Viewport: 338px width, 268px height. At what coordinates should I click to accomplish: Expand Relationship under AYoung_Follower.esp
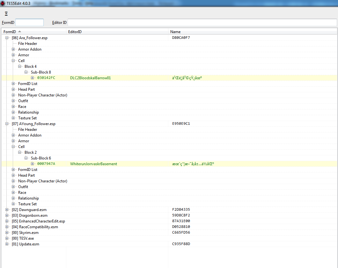[13, 198]
